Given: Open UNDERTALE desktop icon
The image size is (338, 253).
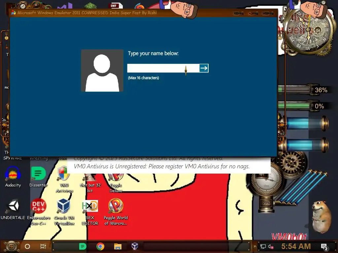Looking at the screenshot, I should [13, 209].
